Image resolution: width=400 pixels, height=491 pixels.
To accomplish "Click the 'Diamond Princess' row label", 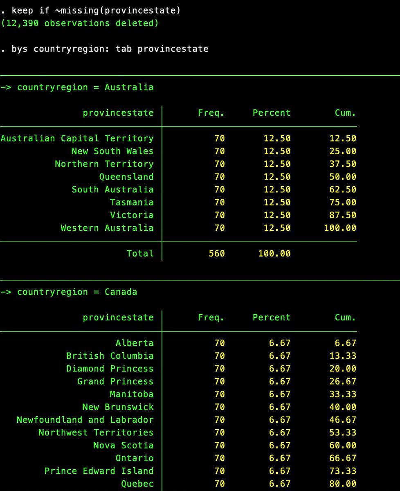I will [110, 369].
